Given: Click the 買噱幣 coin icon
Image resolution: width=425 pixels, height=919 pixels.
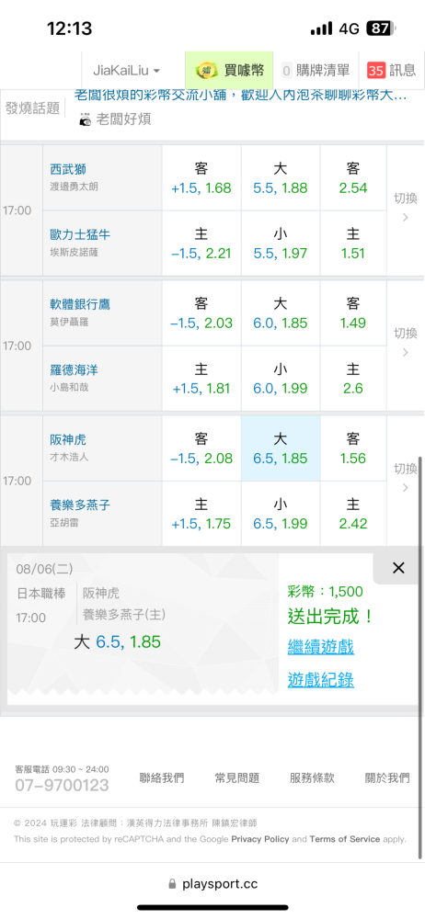Looking at the screenshot, I should (207, 71).
